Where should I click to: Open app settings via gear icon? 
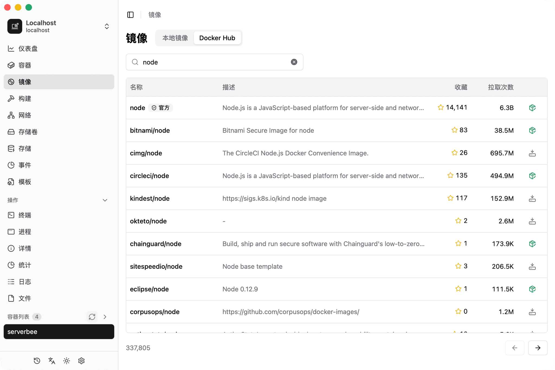81,361
